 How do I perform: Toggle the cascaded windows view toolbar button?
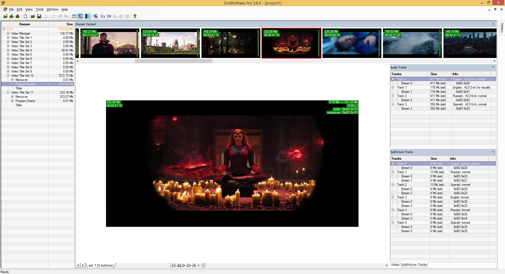80,16
